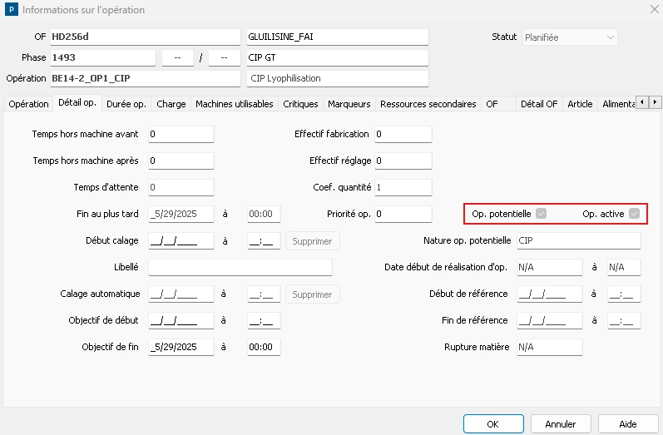The image size is (663, 435).
Task: Select the Machines utilisables tab
Action: (234, 104)
